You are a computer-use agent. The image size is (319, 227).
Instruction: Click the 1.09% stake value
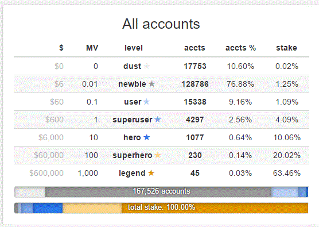(287, 102)
